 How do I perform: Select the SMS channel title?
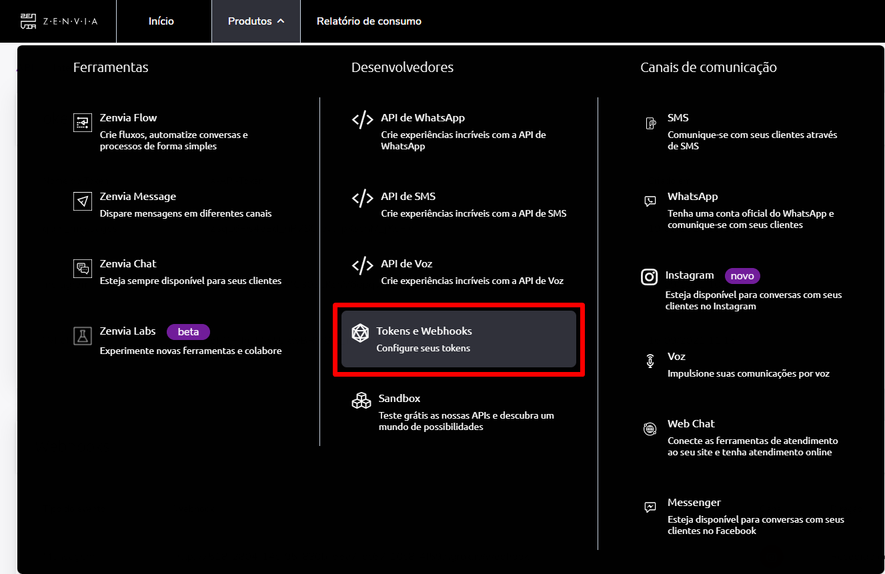(678, 118)
